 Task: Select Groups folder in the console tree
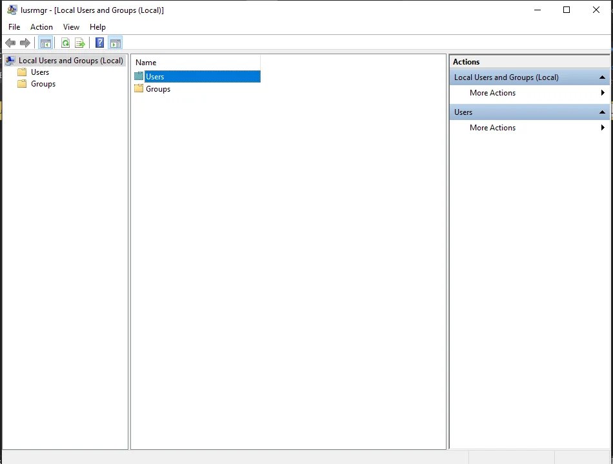click(x=43, y=84)
